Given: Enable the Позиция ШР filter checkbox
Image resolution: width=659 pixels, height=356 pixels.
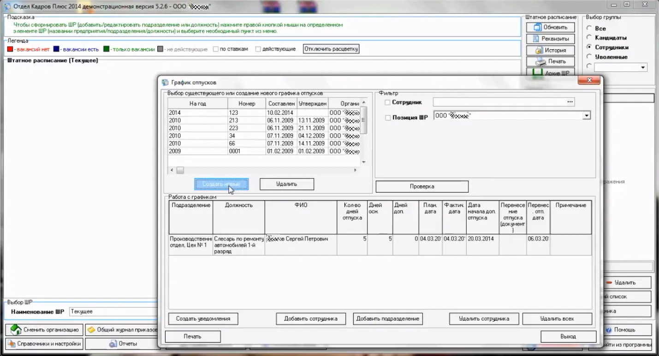Looking at the screenshot, I should coord(387,118).
